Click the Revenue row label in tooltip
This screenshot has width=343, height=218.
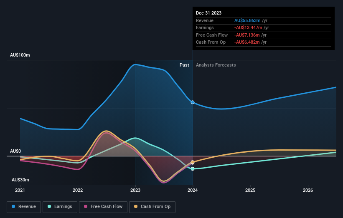pyautogui.click(x=205, y=20)
